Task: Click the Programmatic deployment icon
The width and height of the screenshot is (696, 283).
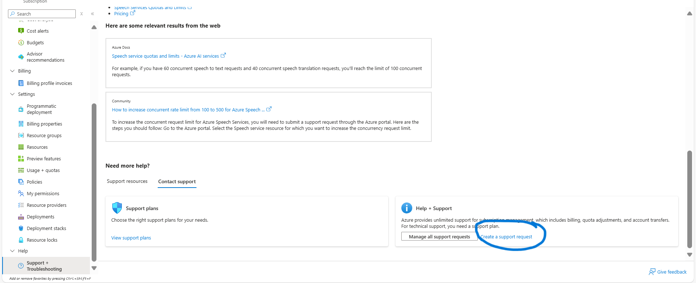Action: coord(21,109)
